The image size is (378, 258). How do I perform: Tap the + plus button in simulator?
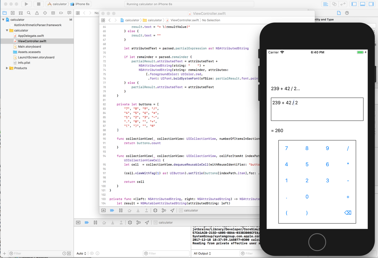click(x=348, y=197)
